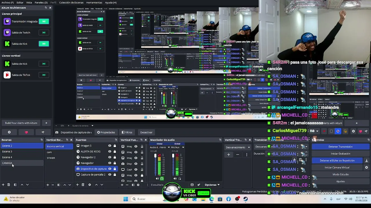
Task: Add a source with plus icon in Fuentes
Action: click(77, 185)
